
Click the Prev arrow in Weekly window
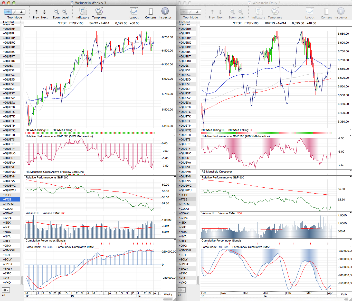coord(36,12)
